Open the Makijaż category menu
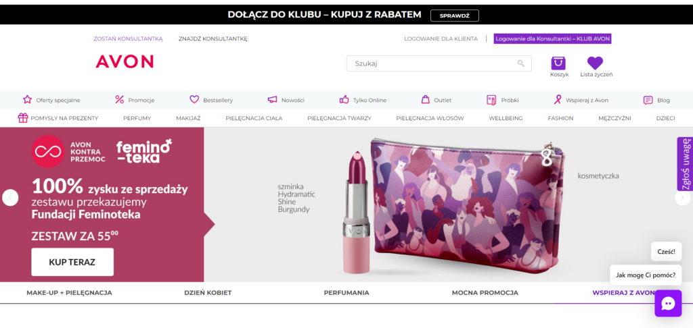 188,118
